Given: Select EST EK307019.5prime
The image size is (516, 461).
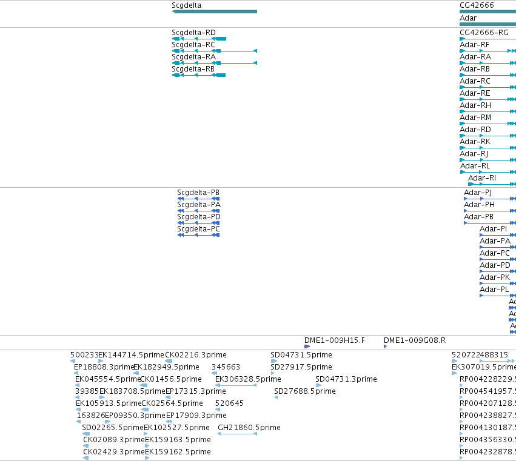Looking at the screenshot, I should point(484,367).
